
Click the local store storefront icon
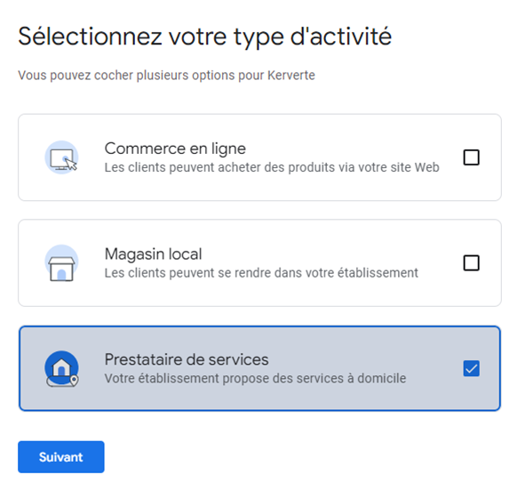click(61, 263)
